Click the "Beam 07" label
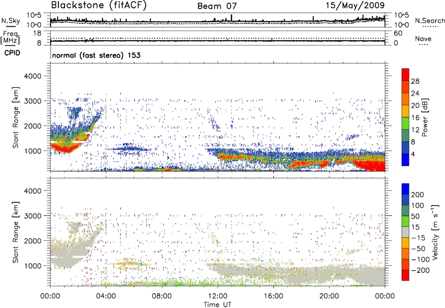Image resolution: width=445 pixels, height=308 pixels. pos(217,6)
